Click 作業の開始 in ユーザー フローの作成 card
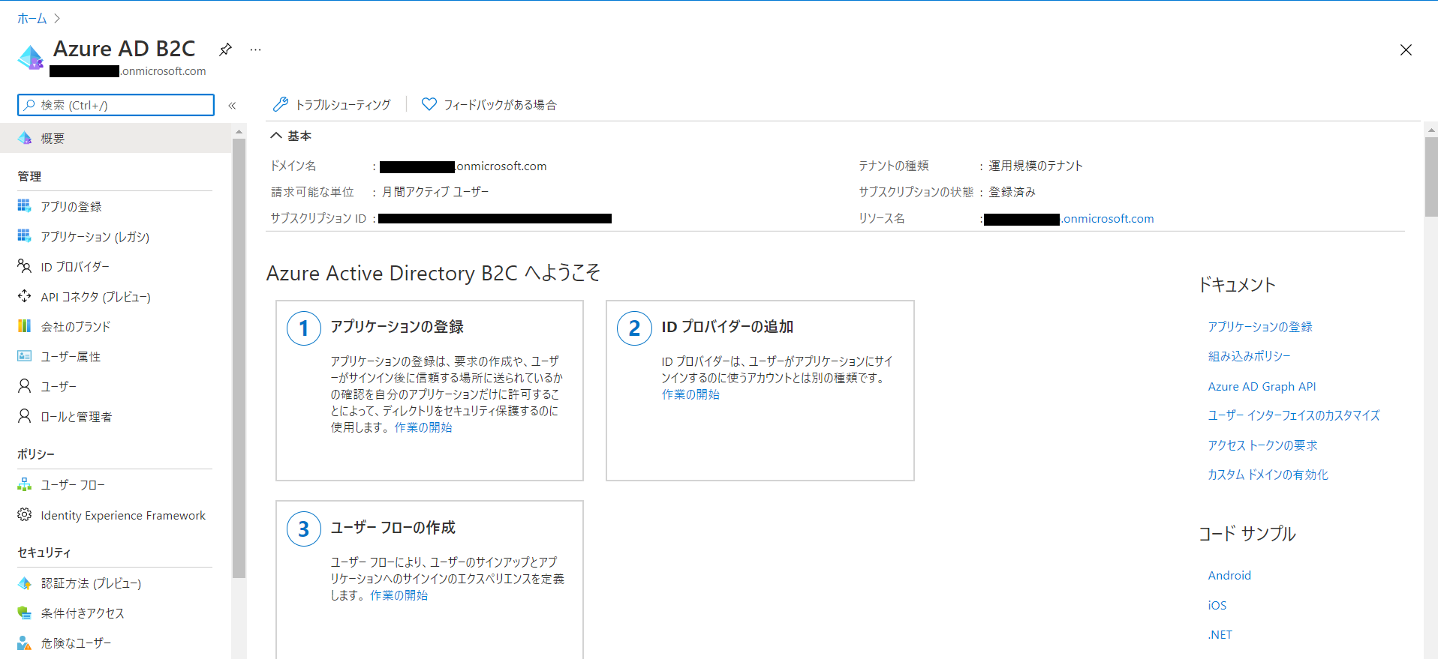Screen dimensions: 1438x659 pyautogui.click(x=399, y=595)
